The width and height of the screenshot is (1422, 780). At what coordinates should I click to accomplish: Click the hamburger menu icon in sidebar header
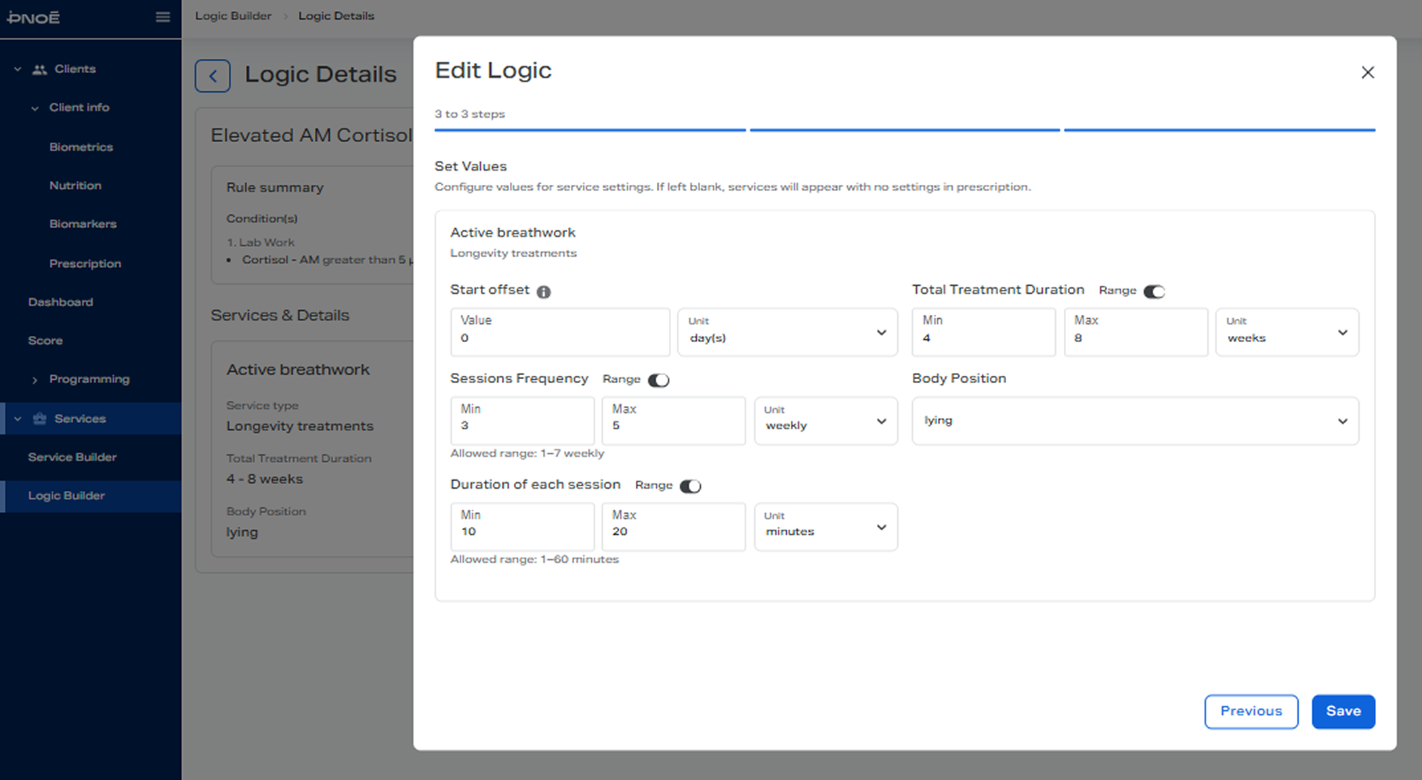coord(163,17)
